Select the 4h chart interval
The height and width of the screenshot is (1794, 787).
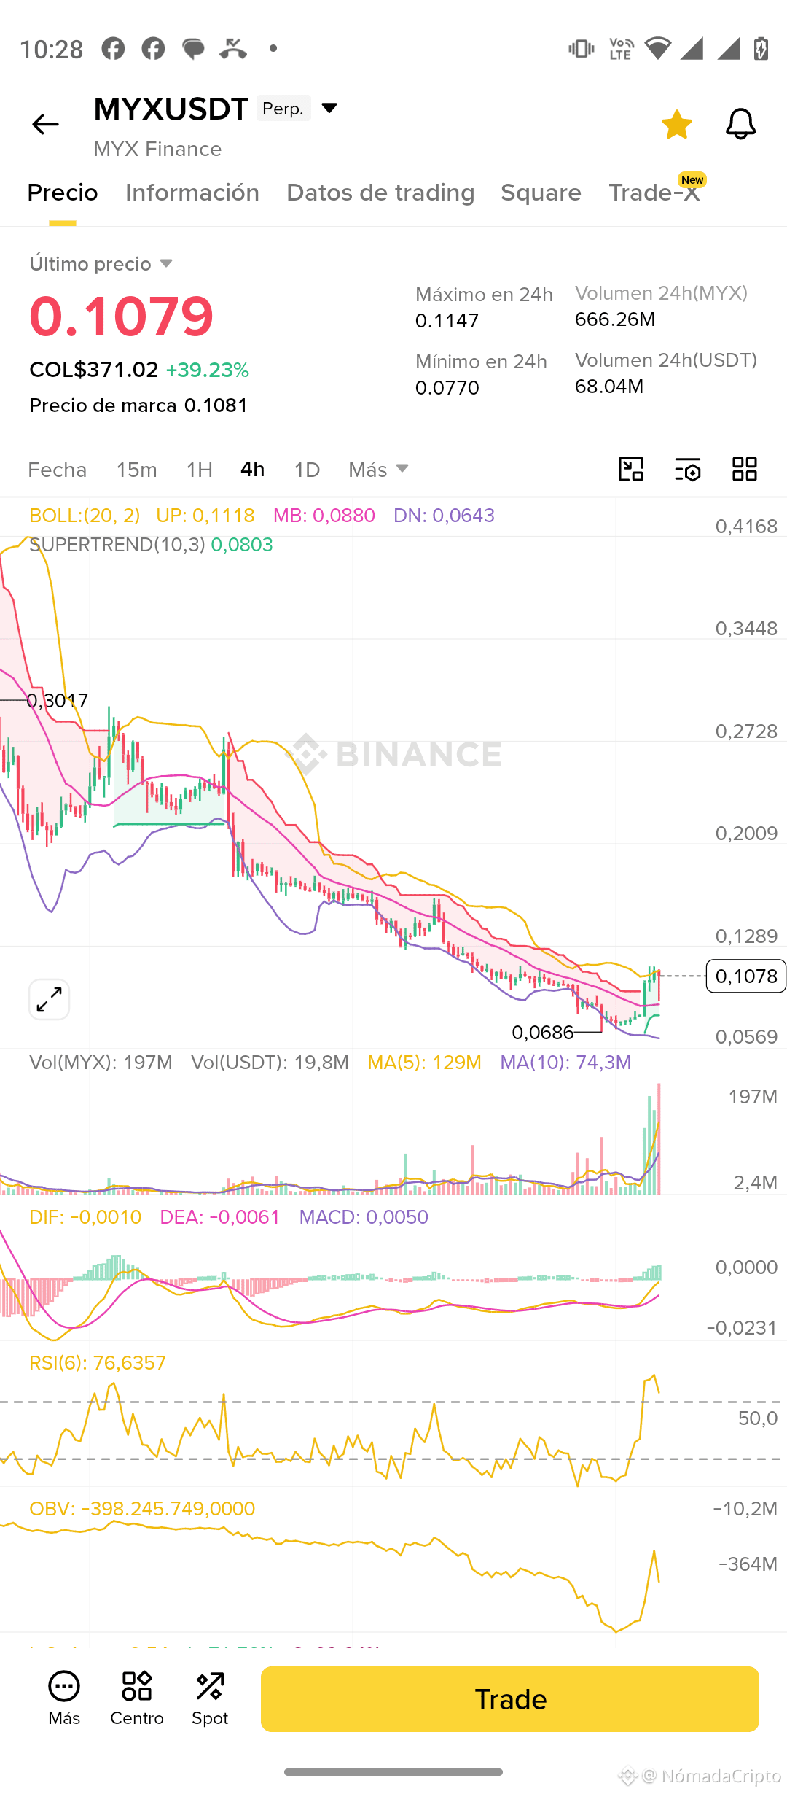(x=252, y=469)
